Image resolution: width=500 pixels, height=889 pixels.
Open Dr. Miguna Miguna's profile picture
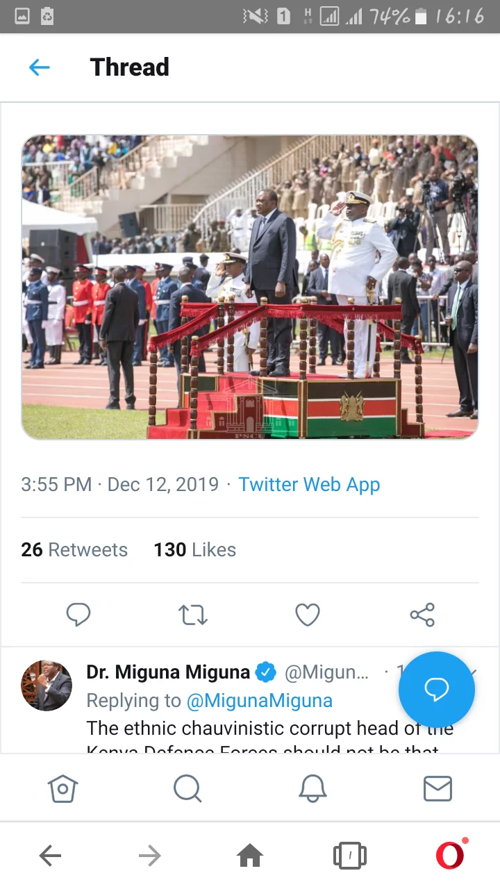[x=47, y=686]
